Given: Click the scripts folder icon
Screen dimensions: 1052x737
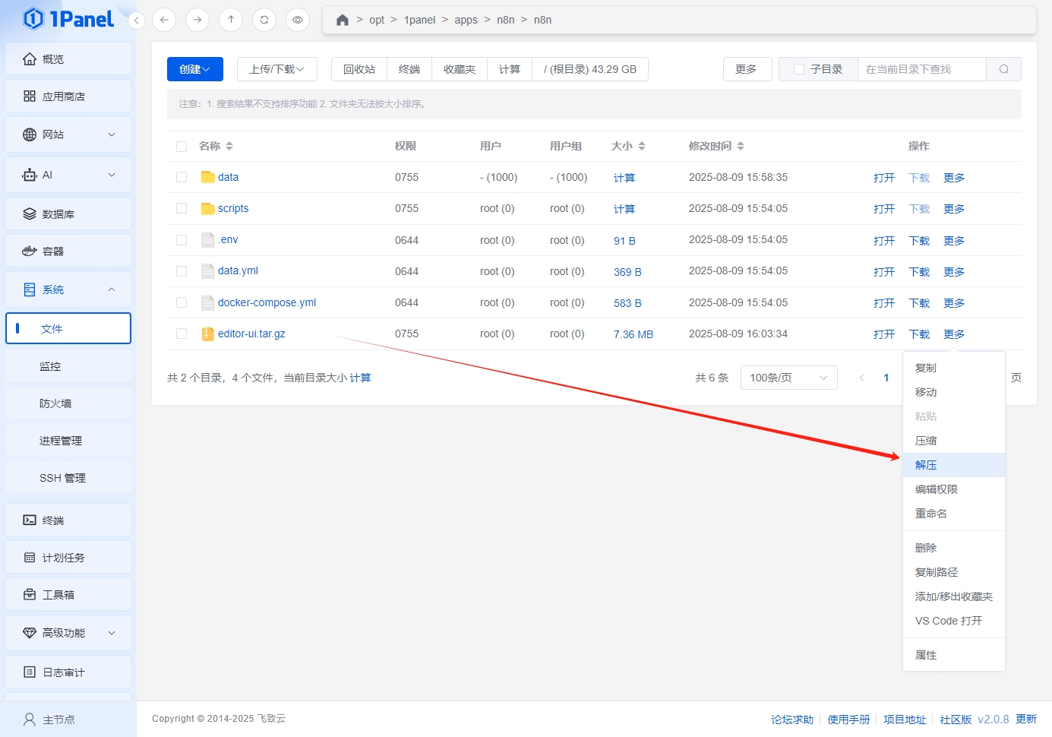Looking at the screenshot, I should (207, 208).
